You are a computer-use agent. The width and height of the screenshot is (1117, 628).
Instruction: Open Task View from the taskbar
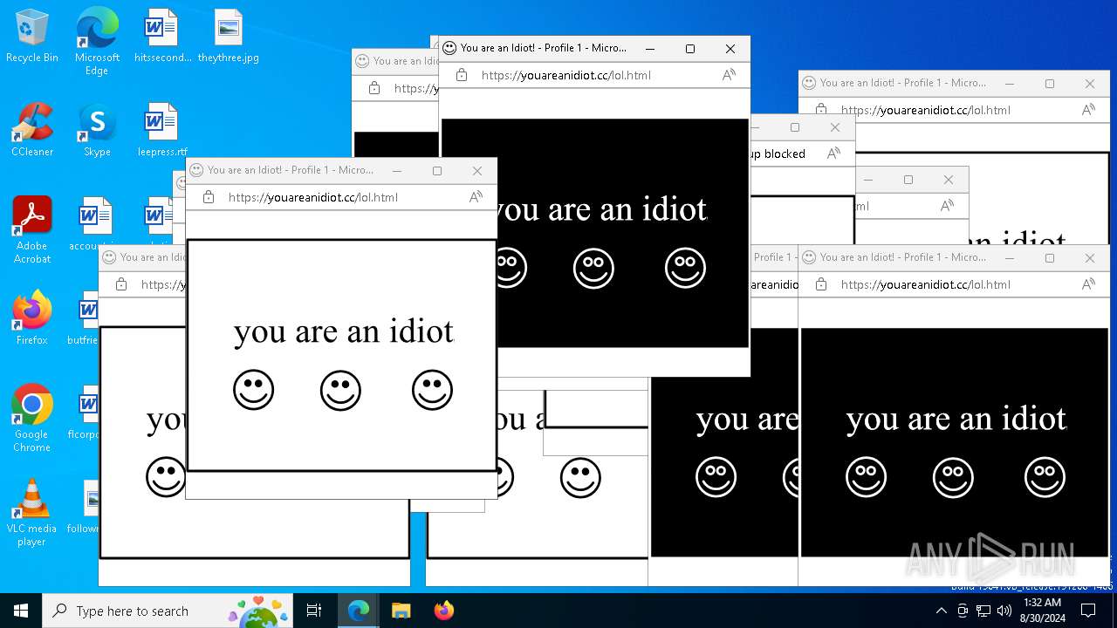pyautogui.click(x=314, y=611)
